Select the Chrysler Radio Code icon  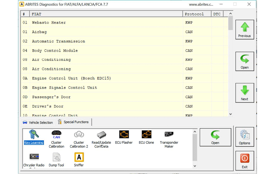tap(34, 157)
